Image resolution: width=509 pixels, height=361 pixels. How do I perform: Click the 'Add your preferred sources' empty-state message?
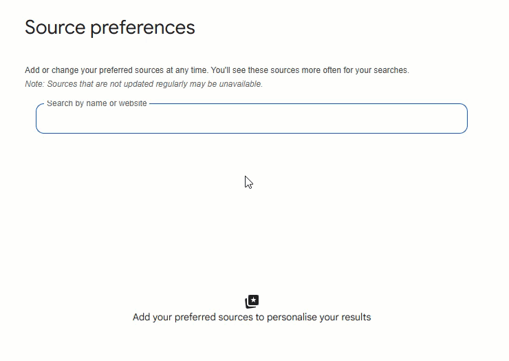point(252,318)
